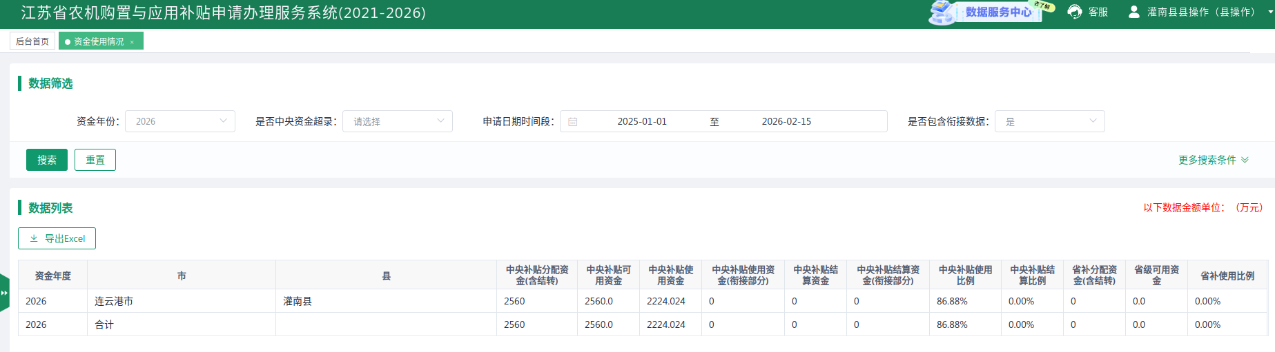Open the 数据服务中心 banner
Viewport: 1275px width, 352px height.
[x=991, y=12]
